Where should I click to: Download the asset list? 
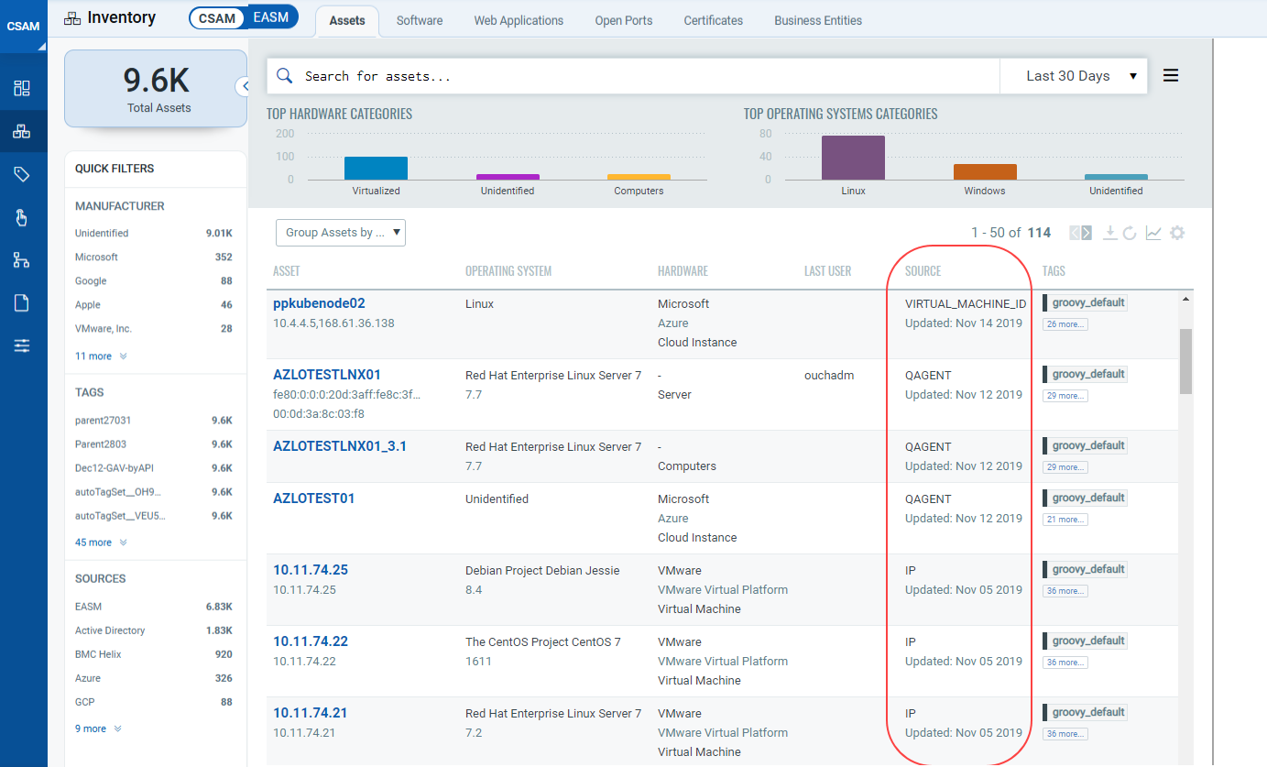[x=1109, y=233]
